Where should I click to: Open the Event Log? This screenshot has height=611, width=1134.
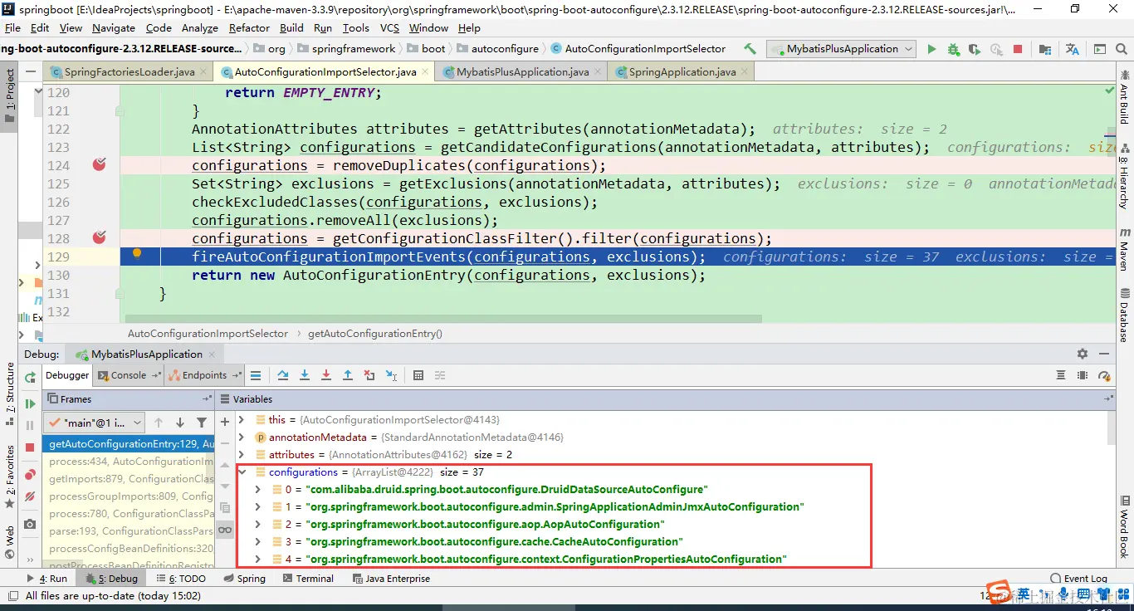(1079, 579)
